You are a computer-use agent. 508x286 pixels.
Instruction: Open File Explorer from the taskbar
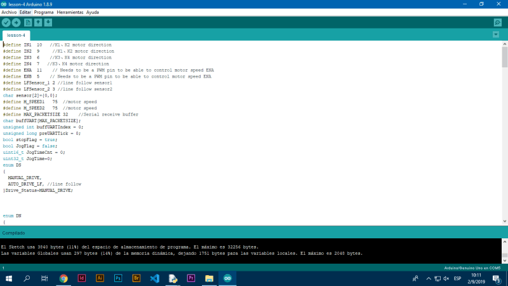click(210, 278)
